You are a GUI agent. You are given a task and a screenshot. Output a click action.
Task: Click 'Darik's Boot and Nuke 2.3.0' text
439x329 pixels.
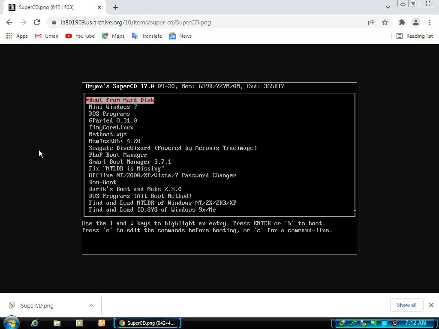click(135, 189)
